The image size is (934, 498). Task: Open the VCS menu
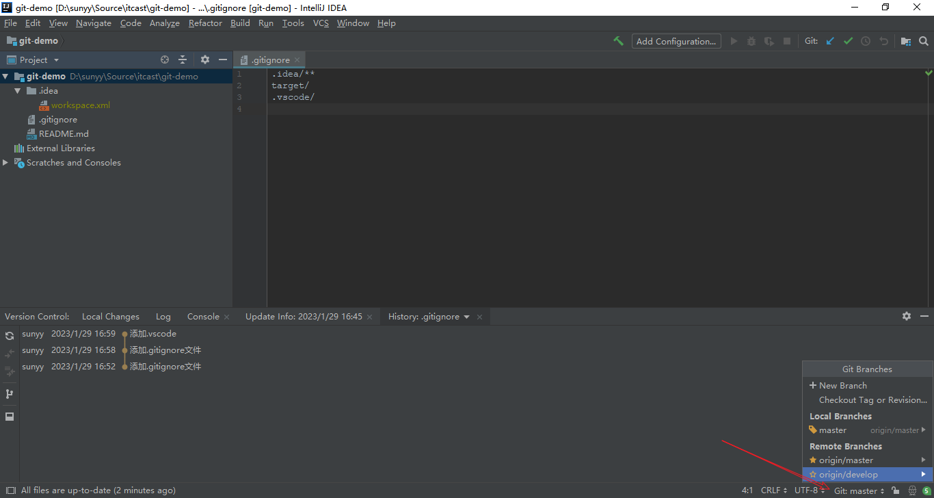click(x=321, y=23)
